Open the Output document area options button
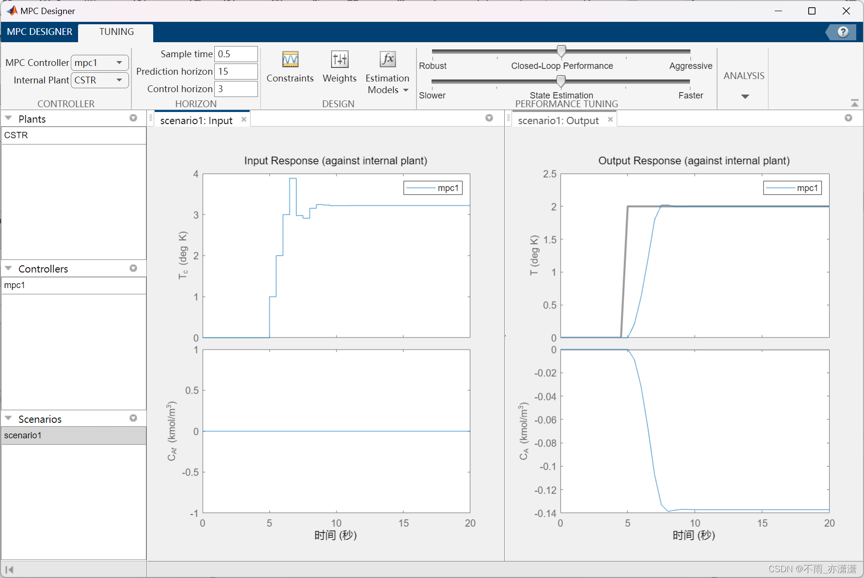 click(x=848, y=118)
